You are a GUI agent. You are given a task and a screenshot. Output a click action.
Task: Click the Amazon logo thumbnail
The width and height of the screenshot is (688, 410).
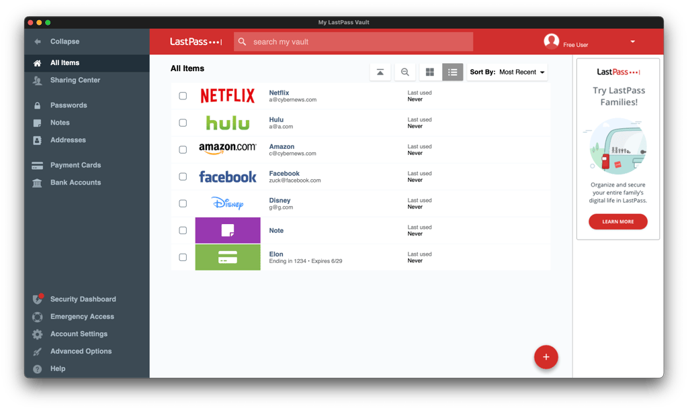click(x=228, y=149)
